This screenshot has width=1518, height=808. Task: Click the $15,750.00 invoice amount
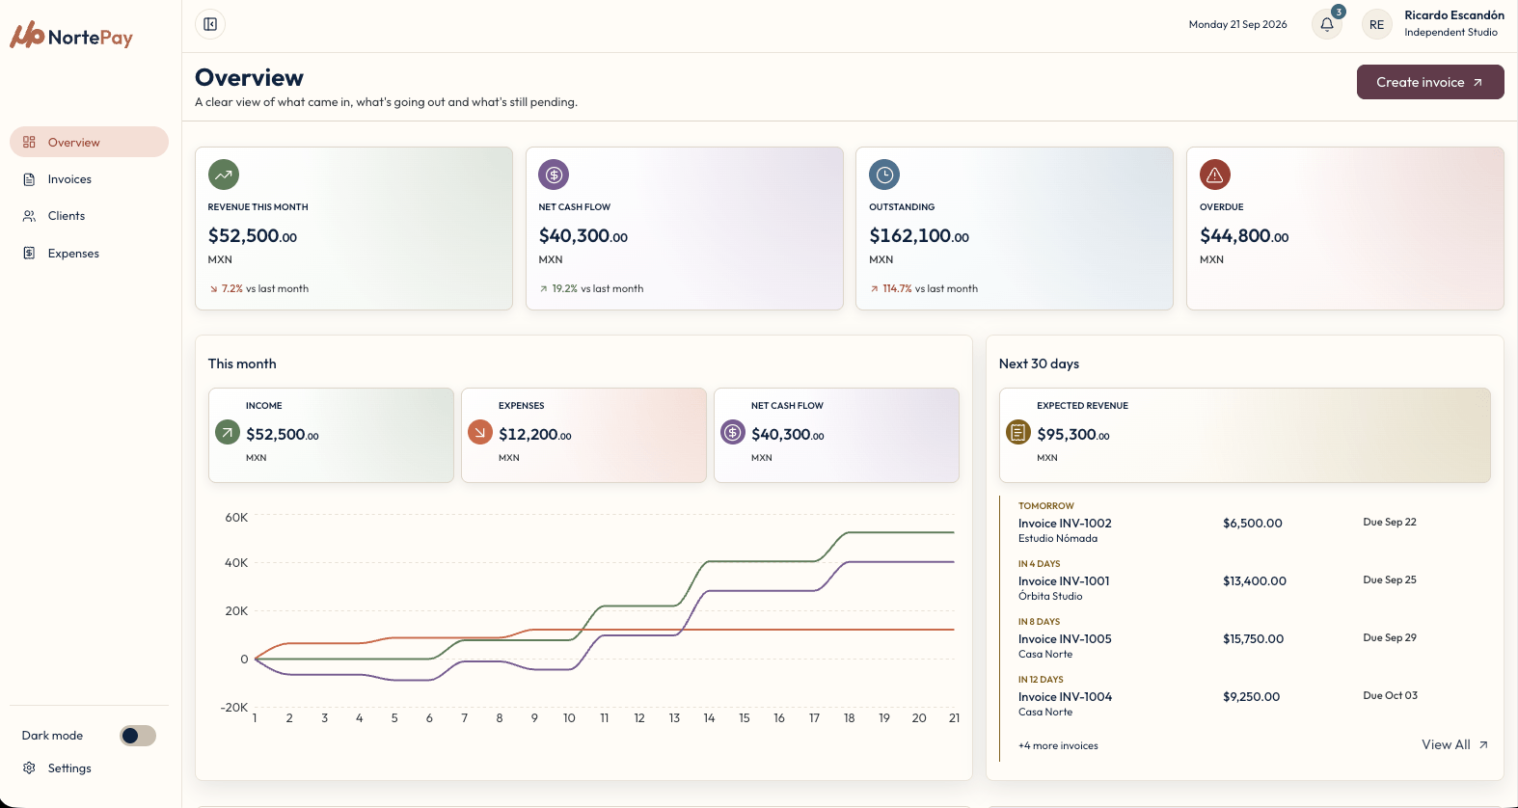click(1254, 639)
